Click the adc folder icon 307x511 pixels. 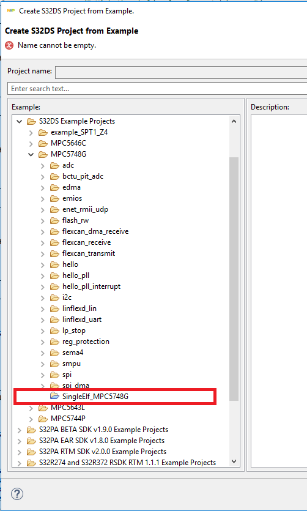[54, 166]
